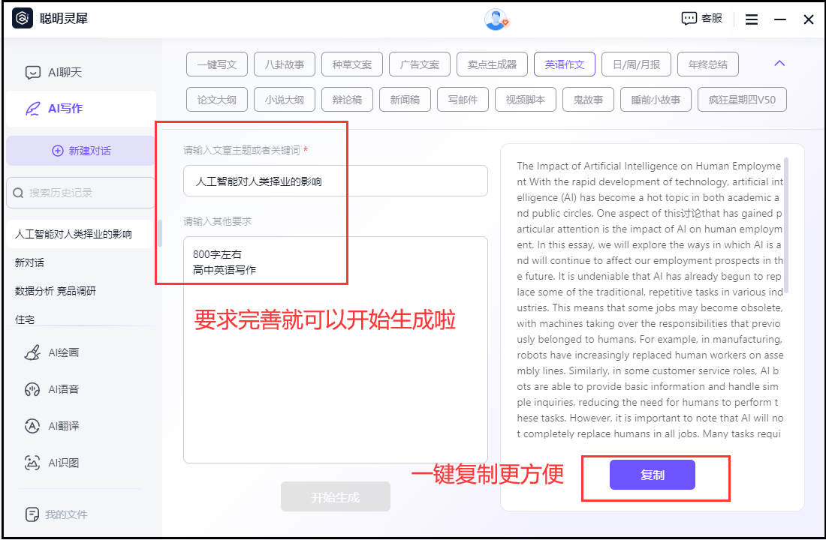Select the 种草文案 template
Screen dimensions: 826x540
pos(352,64)
